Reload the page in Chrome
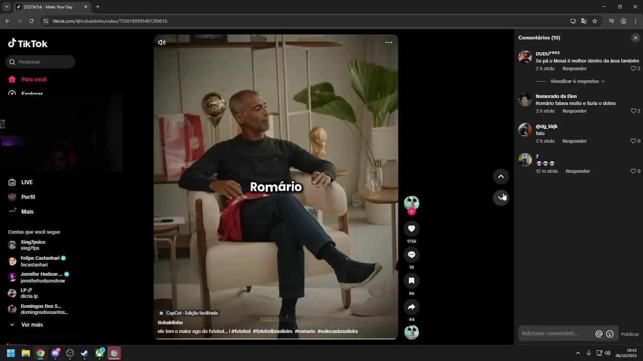 click(31, 21)
